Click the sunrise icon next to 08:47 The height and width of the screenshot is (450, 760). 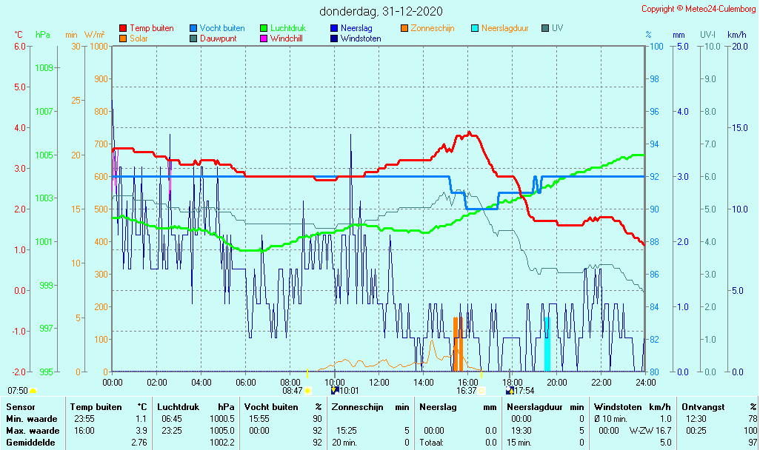[x=308, y=391]
